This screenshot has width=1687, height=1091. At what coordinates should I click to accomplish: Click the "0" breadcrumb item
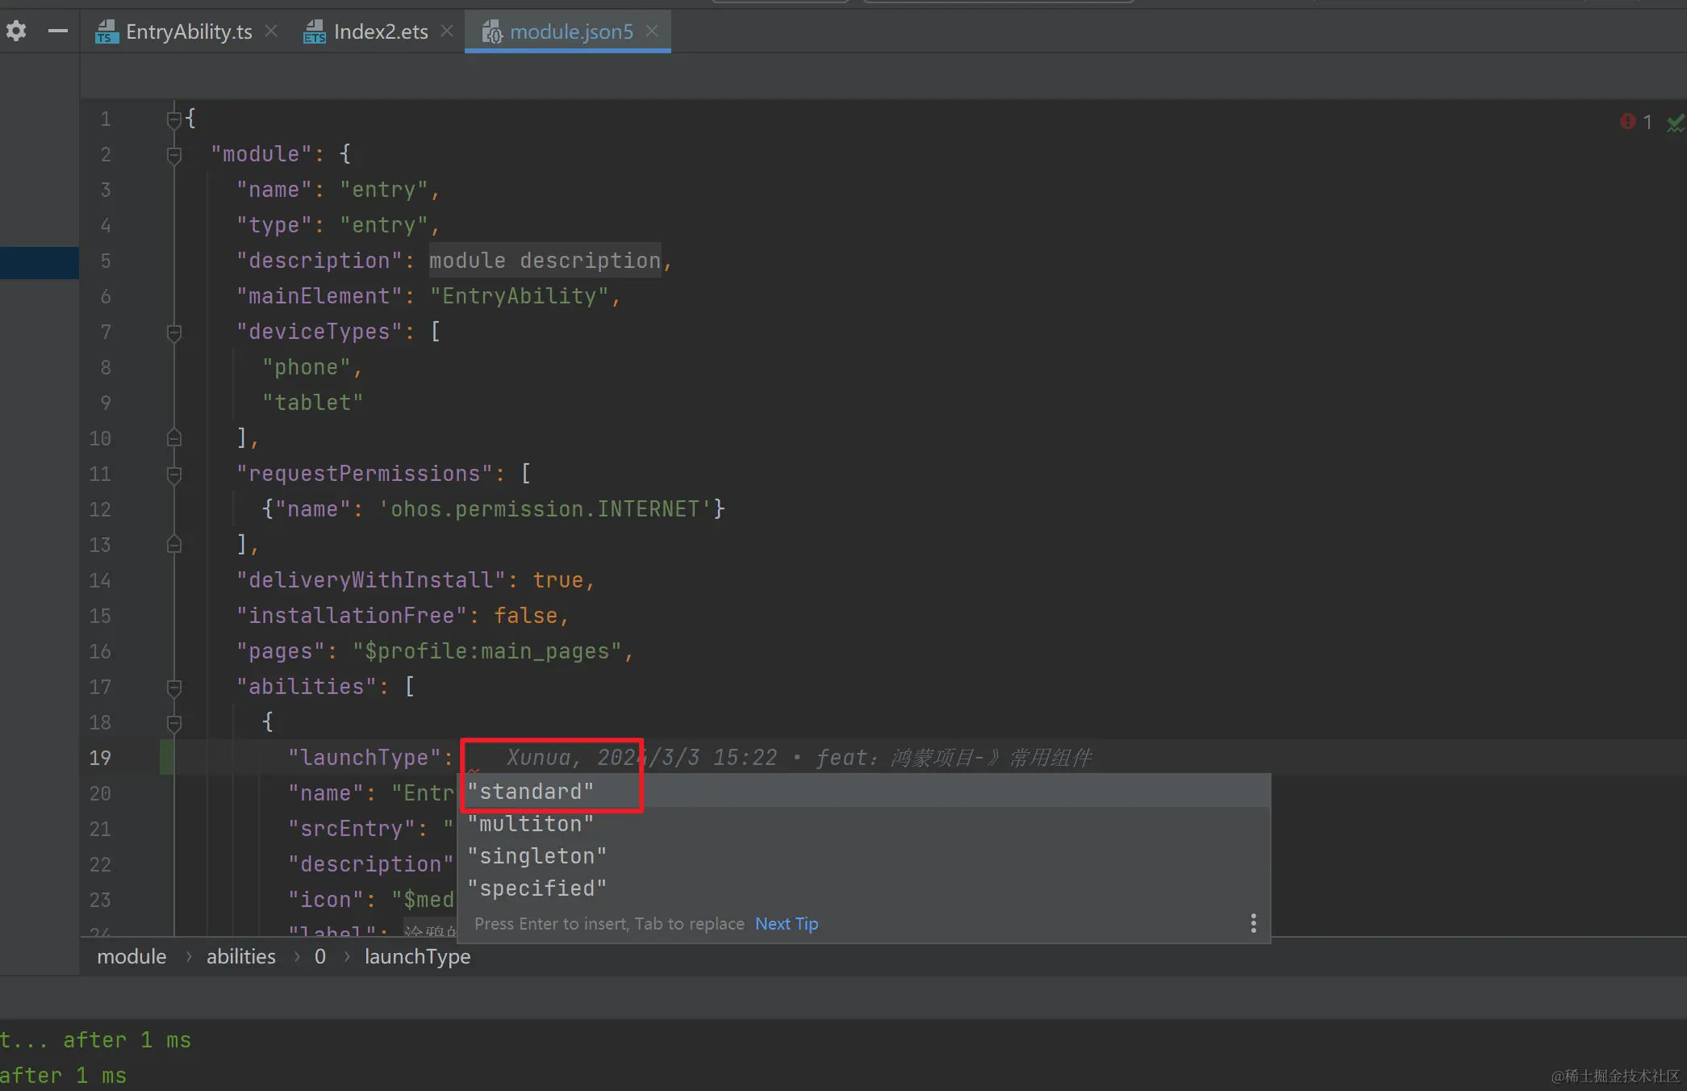[320, 956]
